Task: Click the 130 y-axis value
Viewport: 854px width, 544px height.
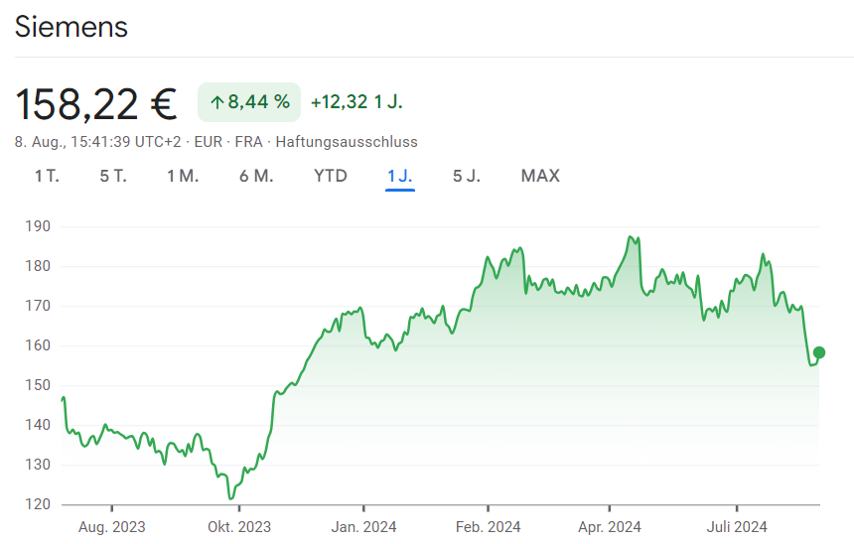Action: [x=38, y=465]
